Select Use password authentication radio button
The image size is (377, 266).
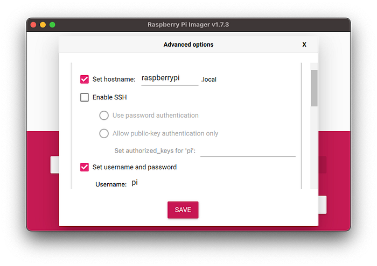point(104,116)
